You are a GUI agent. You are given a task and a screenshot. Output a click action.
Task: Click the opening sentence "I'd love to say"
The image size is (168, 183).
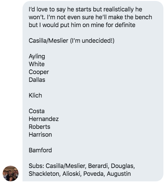tap(47, 9)
